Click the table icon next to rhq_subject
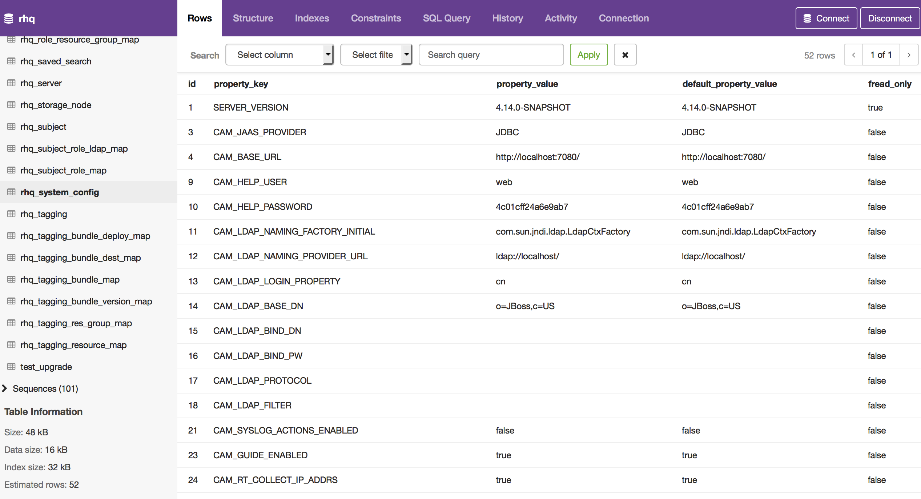 [11, 127]
